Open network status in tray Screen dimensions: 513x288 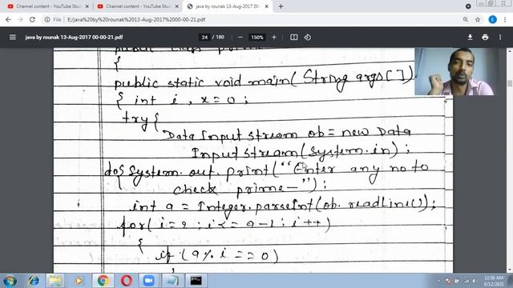[467, 281]
